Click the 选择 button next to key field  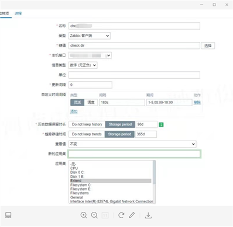click(208, 46)
